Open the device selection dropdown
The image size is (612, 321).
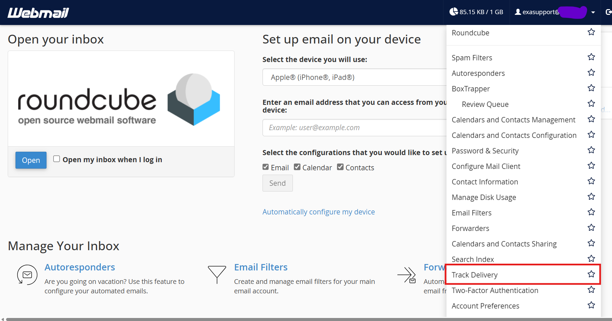point(355,77)
